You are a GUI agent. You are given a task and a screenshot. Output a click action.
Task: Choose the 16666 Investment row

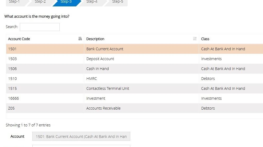coord(96,98)
